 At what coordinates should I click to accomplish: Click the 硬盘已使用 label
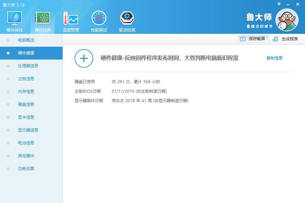click(x=85, y=82)
